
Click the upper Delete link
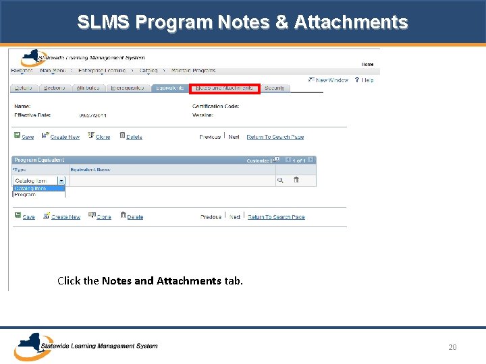tap(134, 137)
